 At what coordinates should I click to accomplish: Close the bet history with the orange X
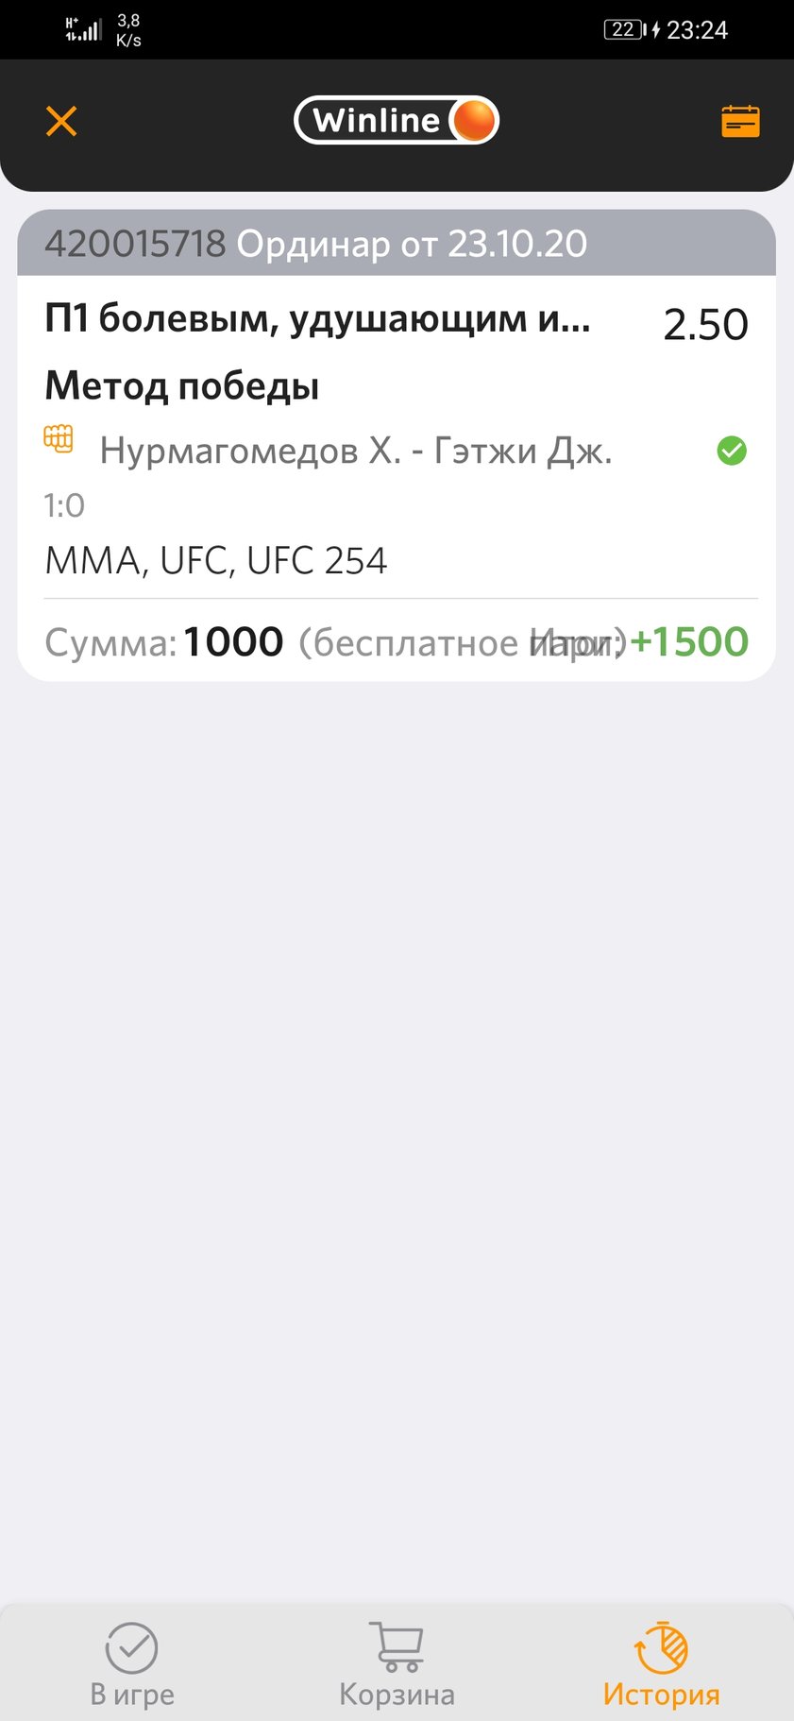pos(61,121)
